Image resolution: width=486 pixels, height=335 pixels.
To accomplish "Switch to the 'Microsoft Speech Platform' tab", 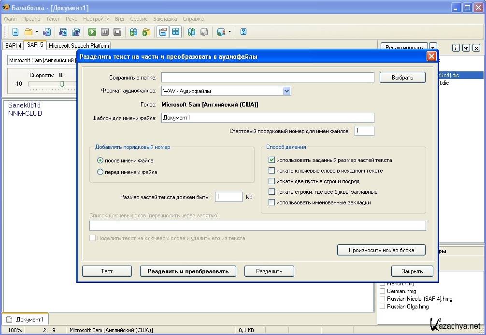I will pyautogui.click(x=79, y=46).
